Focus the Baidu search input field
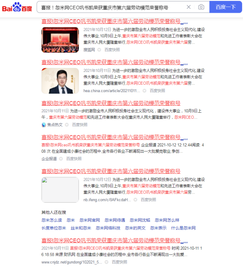This screenshot has width=243, height=268. 113,7
